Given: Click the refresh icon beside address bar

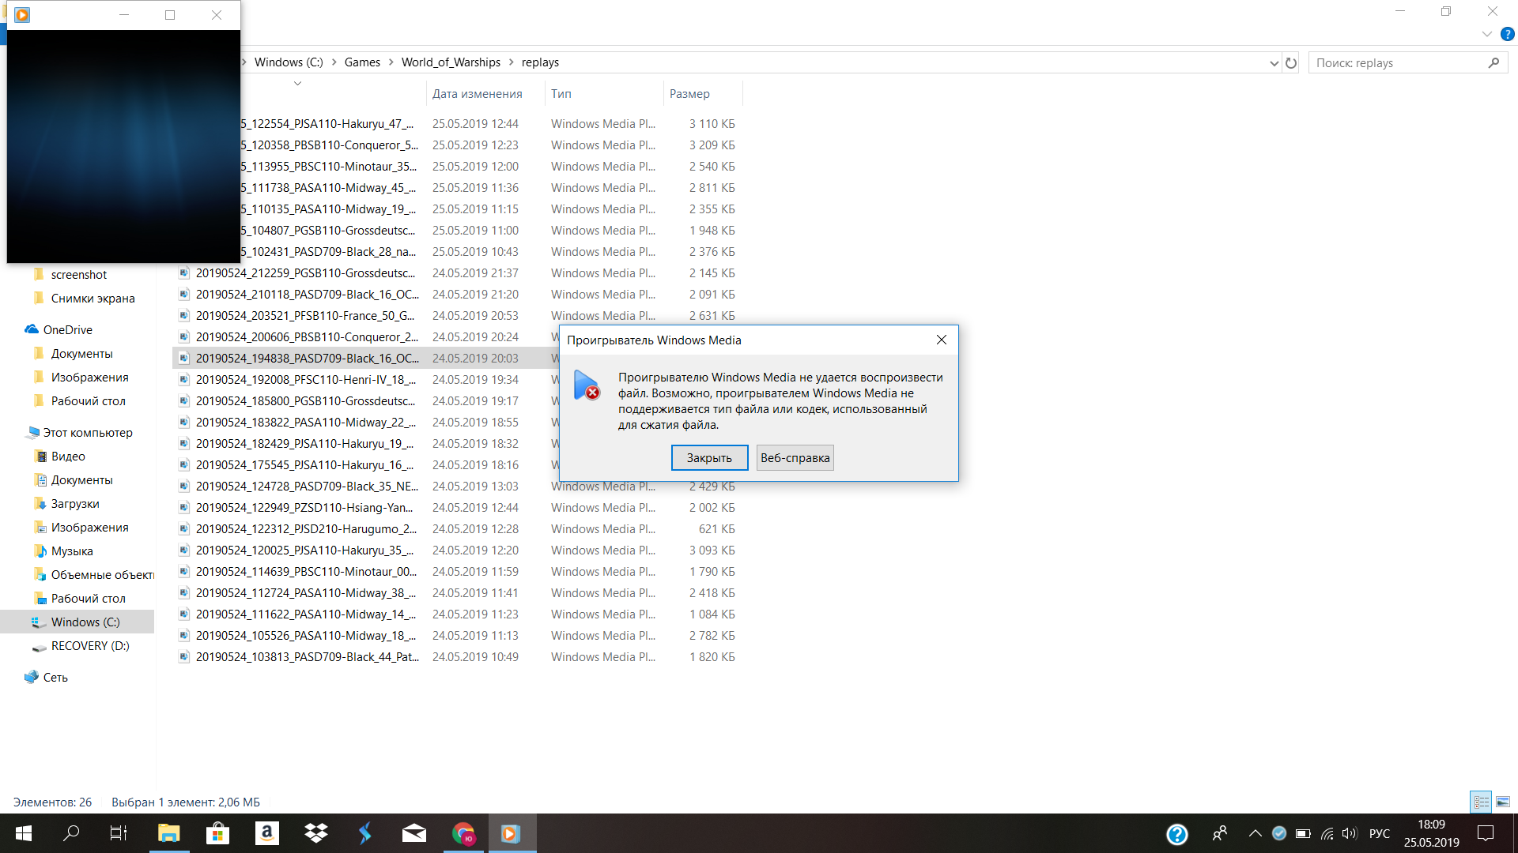Looking at the screenshot, I should 1291,63.
